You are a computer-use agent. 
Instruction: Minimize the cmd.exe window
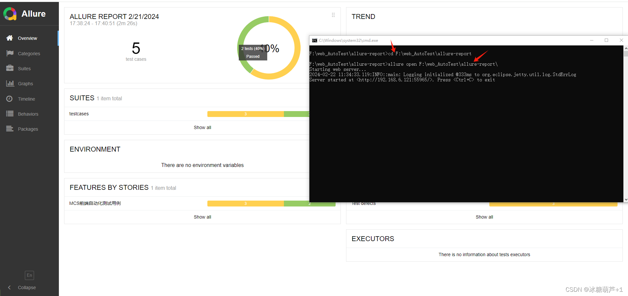coord(591,41)
